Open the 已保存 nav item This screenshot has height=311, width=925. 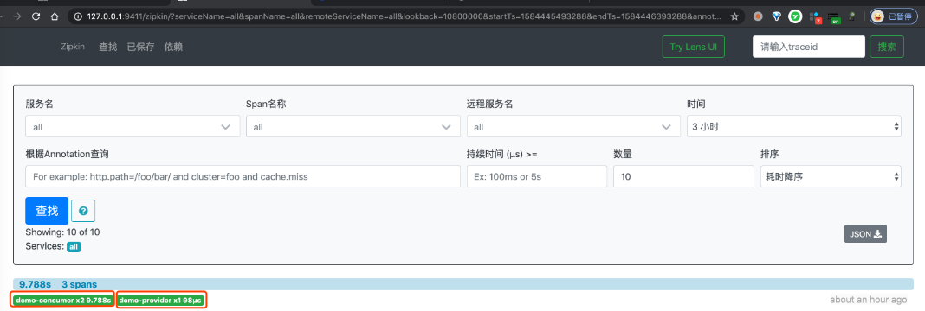click(x=141, y=47)
